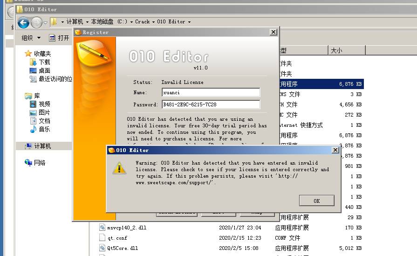417x256 pixels.
Task: Select 库 in the navigation pane
Action: 37,96
